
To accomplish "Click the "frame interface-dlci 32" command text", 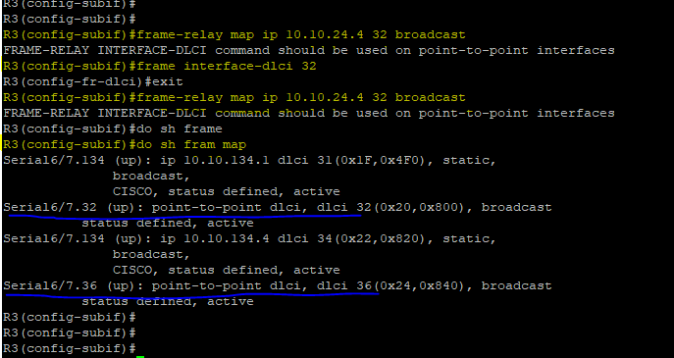I will tap(227, 66).
